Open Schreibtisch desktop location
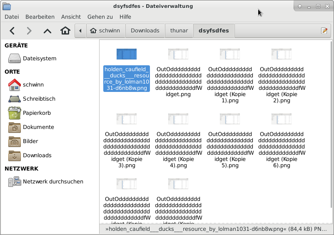 (39, 99)
